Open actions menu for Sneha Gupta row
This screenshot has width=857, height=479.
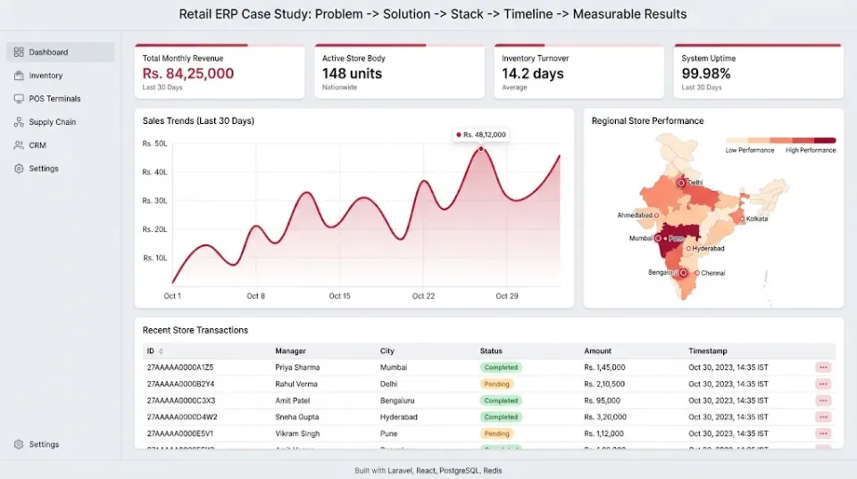pyautogui.click(x=823, y=417)
